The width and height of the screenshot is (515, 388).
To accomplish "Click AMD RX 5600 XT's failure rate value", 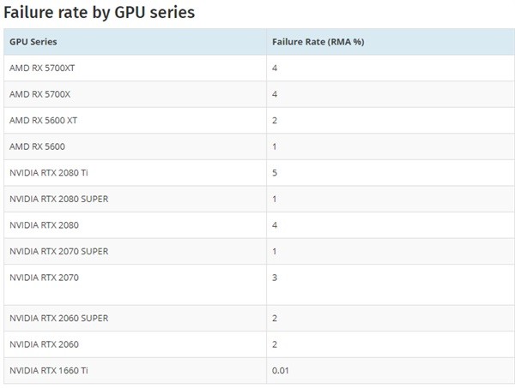I will coord(275,120).
